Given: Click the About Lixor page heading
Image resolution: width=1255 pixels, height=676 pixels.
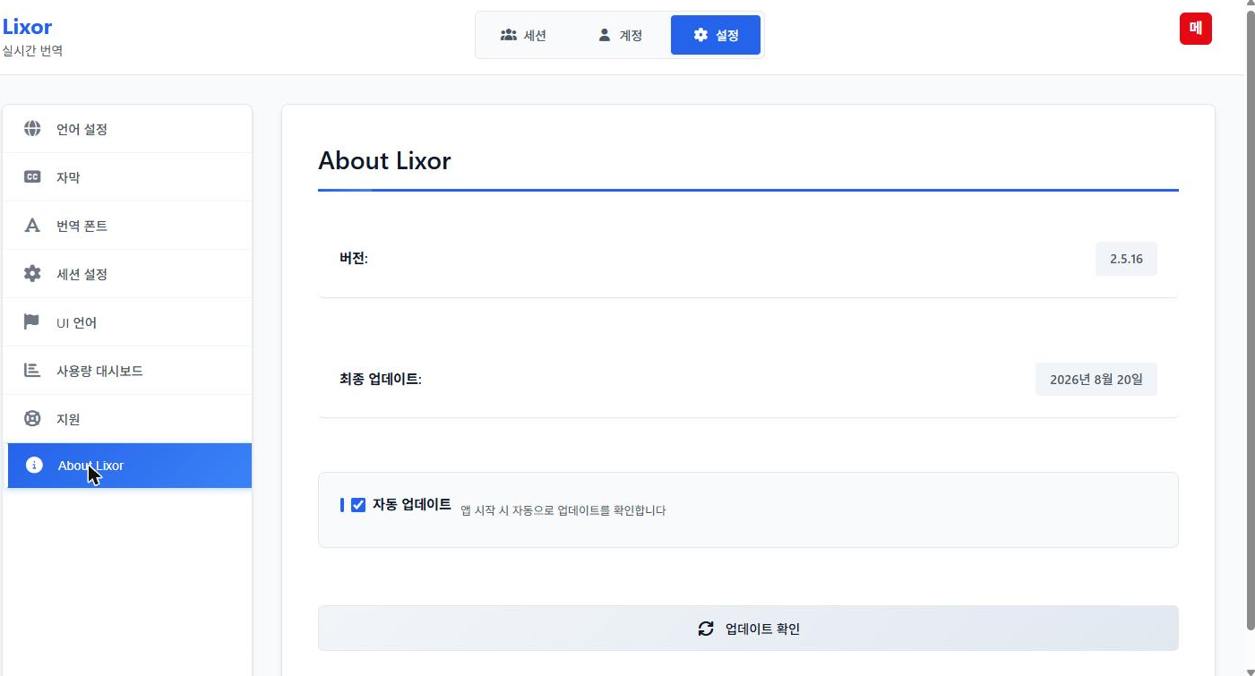Looking at the screenshot, I should 384,161.
